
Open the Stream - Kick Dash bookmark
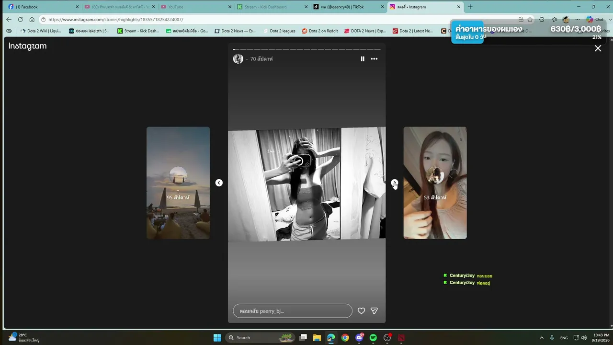[x=138, y=31]
